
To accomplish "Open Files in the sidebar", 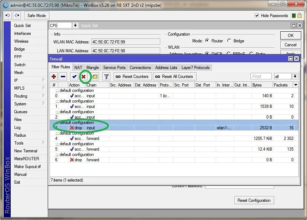I will (x=18, y=120).
